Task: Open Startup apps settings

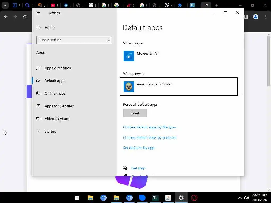Action: [x=46, y=131]
